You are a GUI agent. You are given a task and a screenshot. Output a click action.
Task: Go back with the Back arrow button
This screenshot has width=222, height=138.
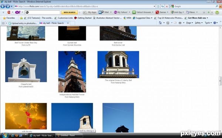coord(3,6)
